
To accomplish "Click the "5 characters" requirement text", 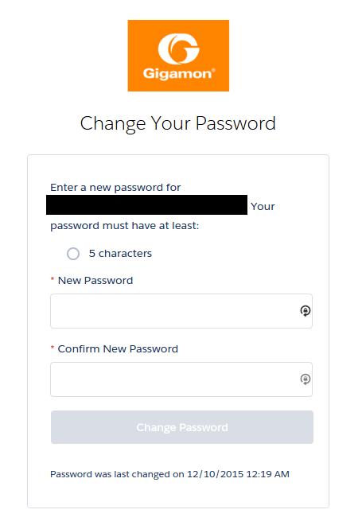I will pyautogui.click(x=120, y=254).
